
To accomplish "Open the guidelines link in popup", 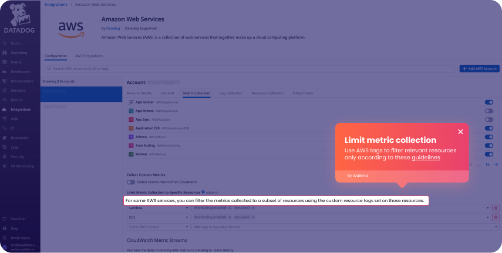I will click(426, 158).
